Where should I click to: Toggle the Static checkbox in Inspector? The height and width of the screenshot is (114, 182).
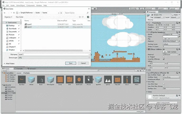pyautogui.click(x=173, y=15)
